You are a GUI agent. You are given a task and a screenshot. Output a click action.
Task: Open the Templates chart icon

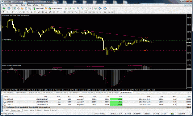[x=105, y=9]
